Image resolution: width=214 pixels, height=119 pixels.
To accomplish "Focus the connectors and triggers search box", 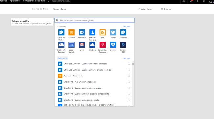I will [94, 20].
